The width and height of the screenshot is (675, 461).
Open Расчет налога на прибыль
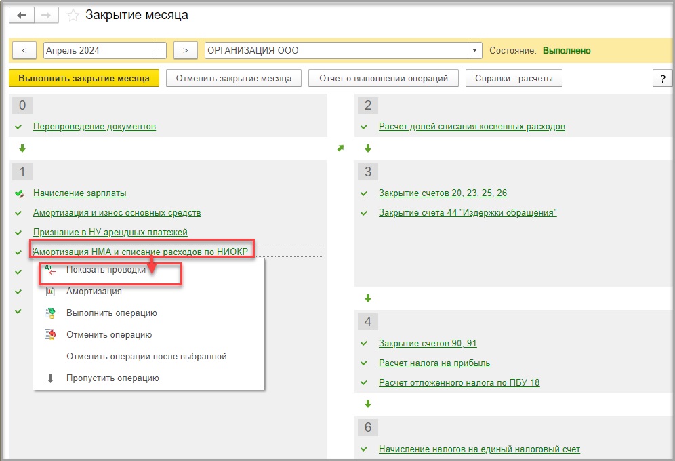coord(434,363)
